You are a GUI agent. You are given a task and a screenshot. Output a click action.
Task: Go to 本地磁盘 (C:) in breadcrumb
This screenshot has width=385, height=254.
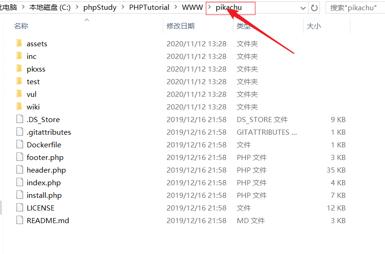click(50, 7)
